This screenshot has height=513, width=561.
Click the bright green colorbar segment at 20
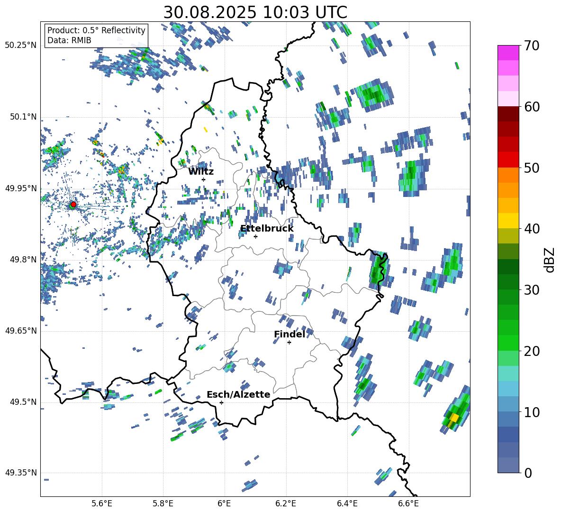pyautogui.click(x=508, y=343)
